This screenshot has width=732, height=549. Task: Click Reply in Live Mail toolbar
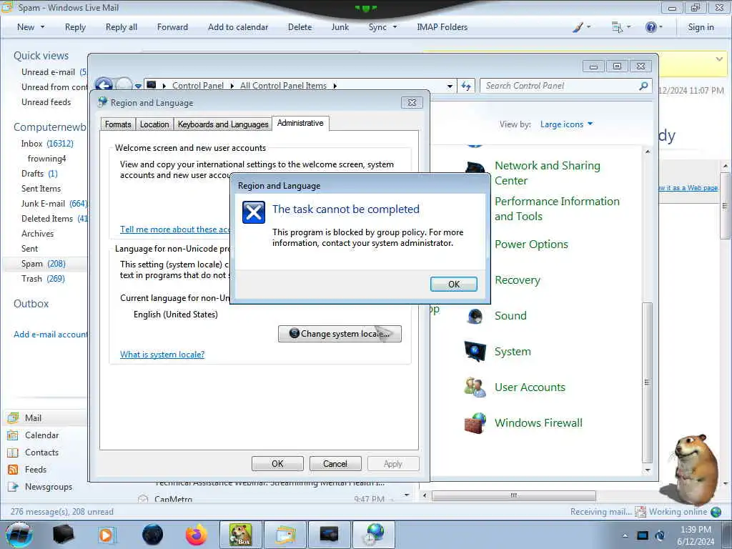pos(75,27)
